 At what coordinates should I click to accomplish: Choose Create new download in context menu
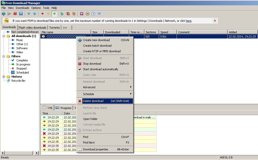click(x=105, y=40)
